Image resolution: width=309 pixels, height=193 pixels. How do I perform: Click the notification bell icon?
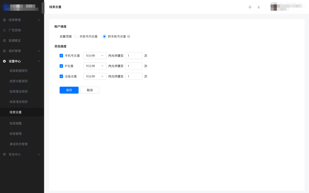tap(250, 7)
